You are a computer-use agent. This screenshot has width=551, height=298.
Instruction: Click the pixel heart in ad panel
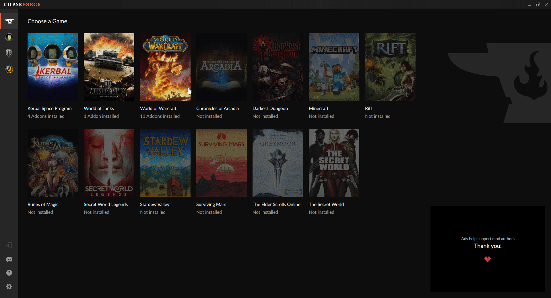[488, 259]
